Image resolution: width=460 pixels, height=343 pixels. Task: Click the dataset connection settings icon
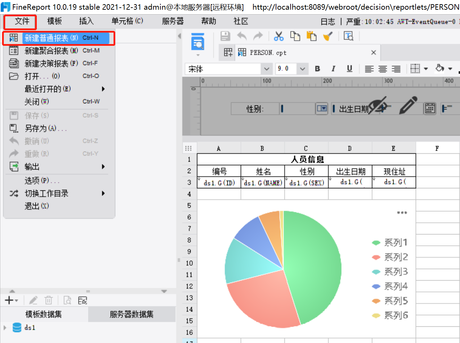pos(83,300)
